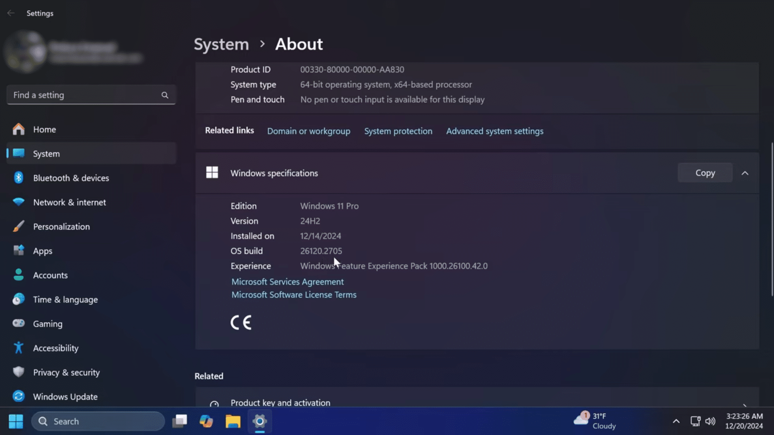This screenshot has width=774, height=435.
Task: Click the Settings gear on taskbar
Action: (x=260, y=421)
